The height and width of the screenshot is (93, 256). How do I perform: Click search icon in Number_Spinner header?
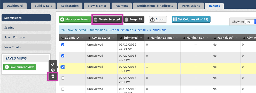(148, 38)
